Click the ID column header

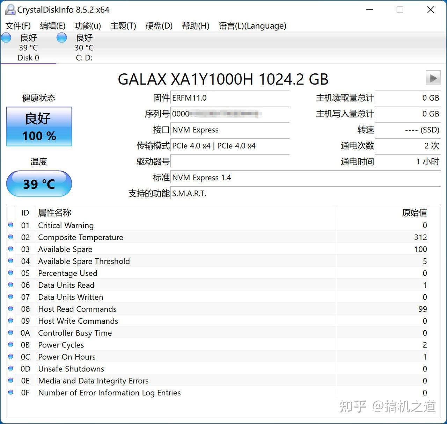click(25, 213)
